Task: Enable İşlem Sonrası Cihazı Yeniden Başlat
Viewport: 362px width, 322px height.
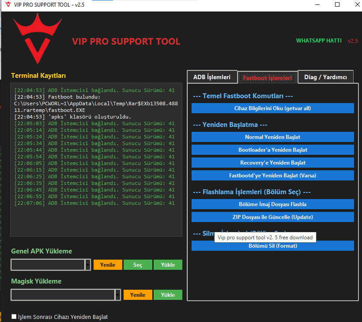Action: click(14, 317)
